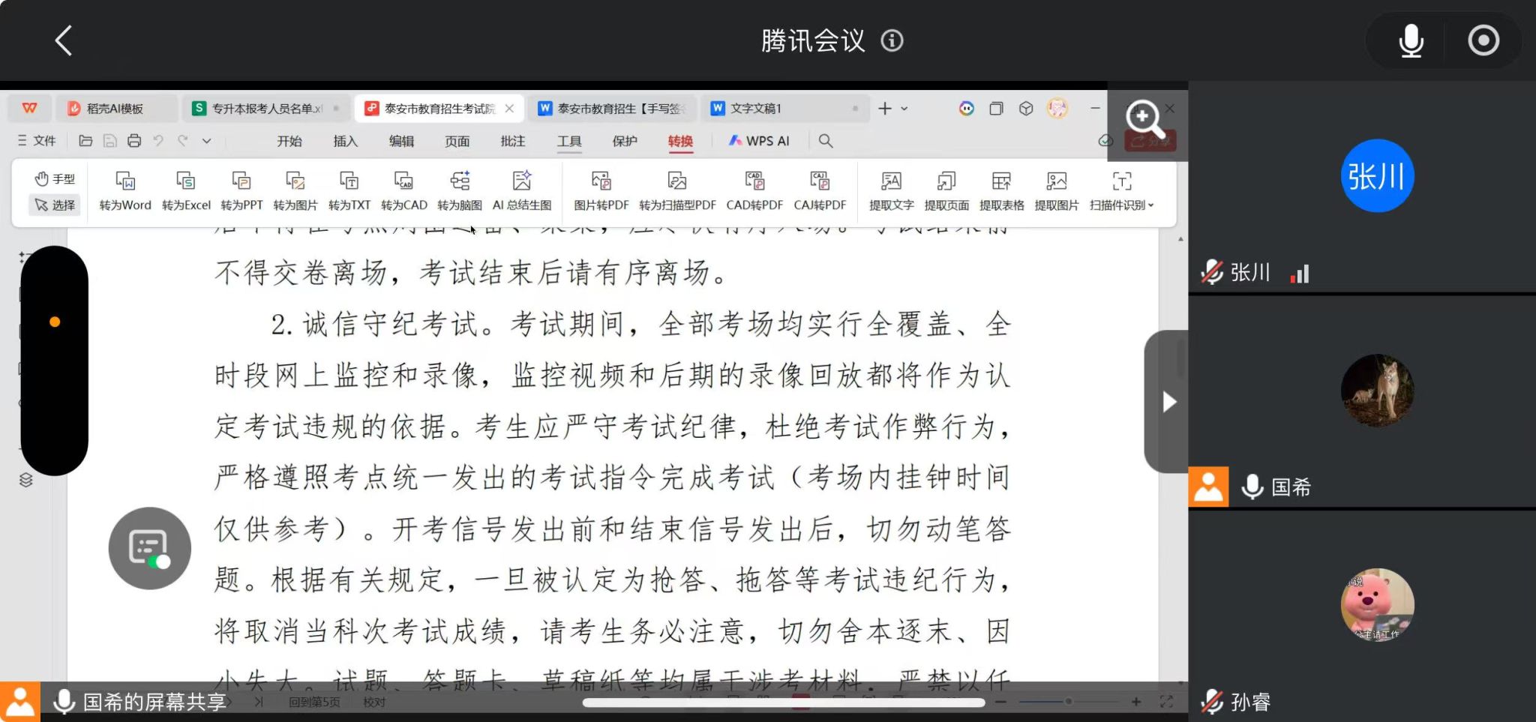Open the AI 总结生图 tool
This screenshot has height=722, width=1536.
(x=522, y=190)
